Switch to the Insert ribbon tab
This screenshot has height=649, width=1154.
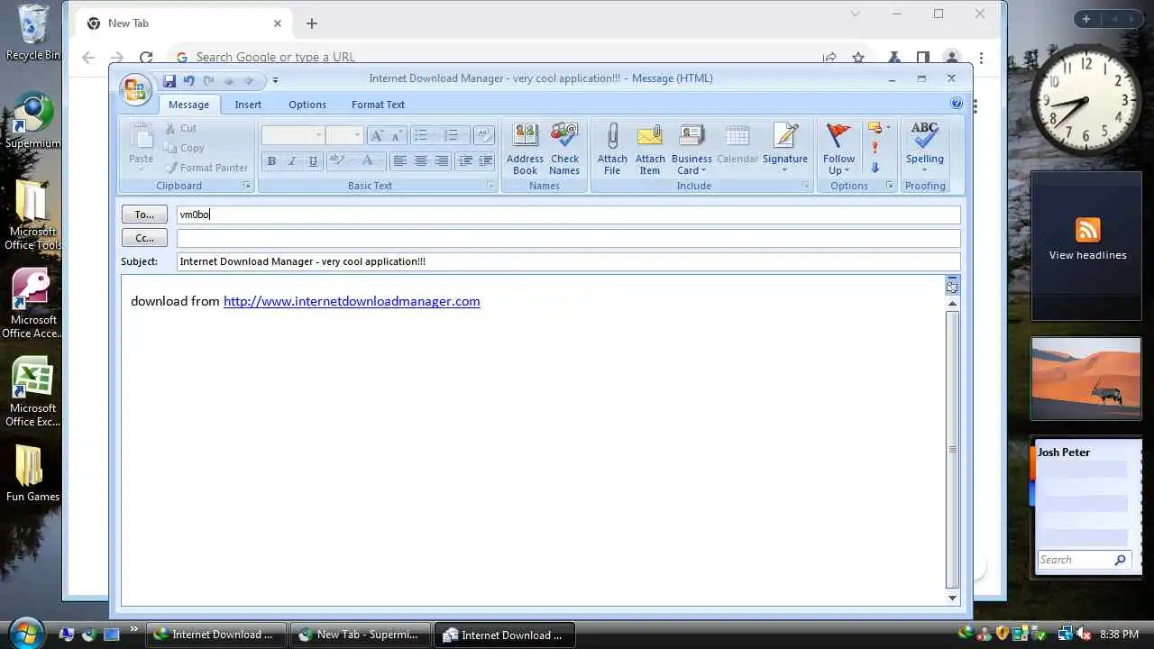[248, 105]
